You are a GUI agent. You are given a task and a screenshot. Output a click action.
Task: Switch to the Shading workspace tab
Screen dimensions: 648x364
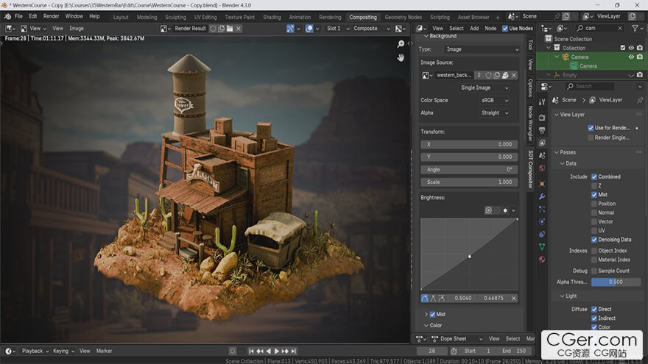[x=272, y=18]
